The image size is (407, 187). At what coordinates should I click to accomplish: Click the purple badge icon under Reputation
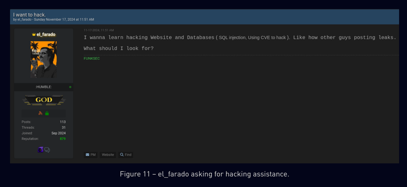(40, 150)
